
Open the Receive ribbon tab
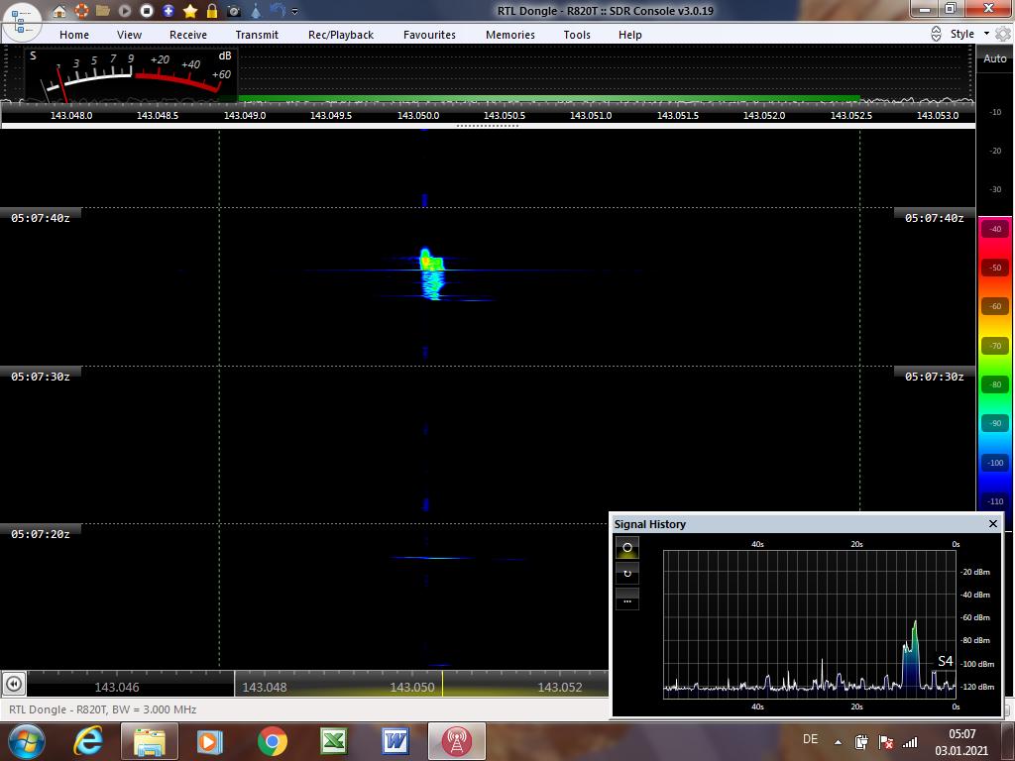(188, 35)
